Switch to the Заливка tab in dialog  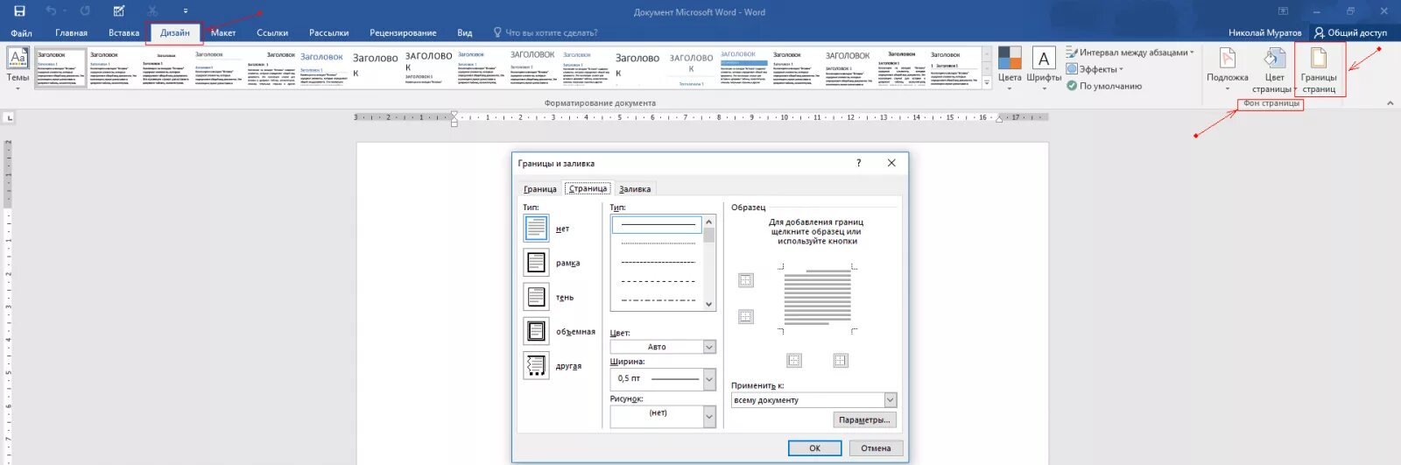[x=635, y=189]
